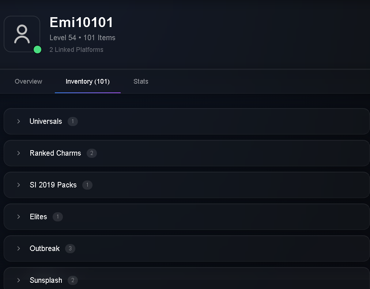370x289 pixels.
Task: Expand the SI 2019 Packs chevron
Action: click(19, 185)
